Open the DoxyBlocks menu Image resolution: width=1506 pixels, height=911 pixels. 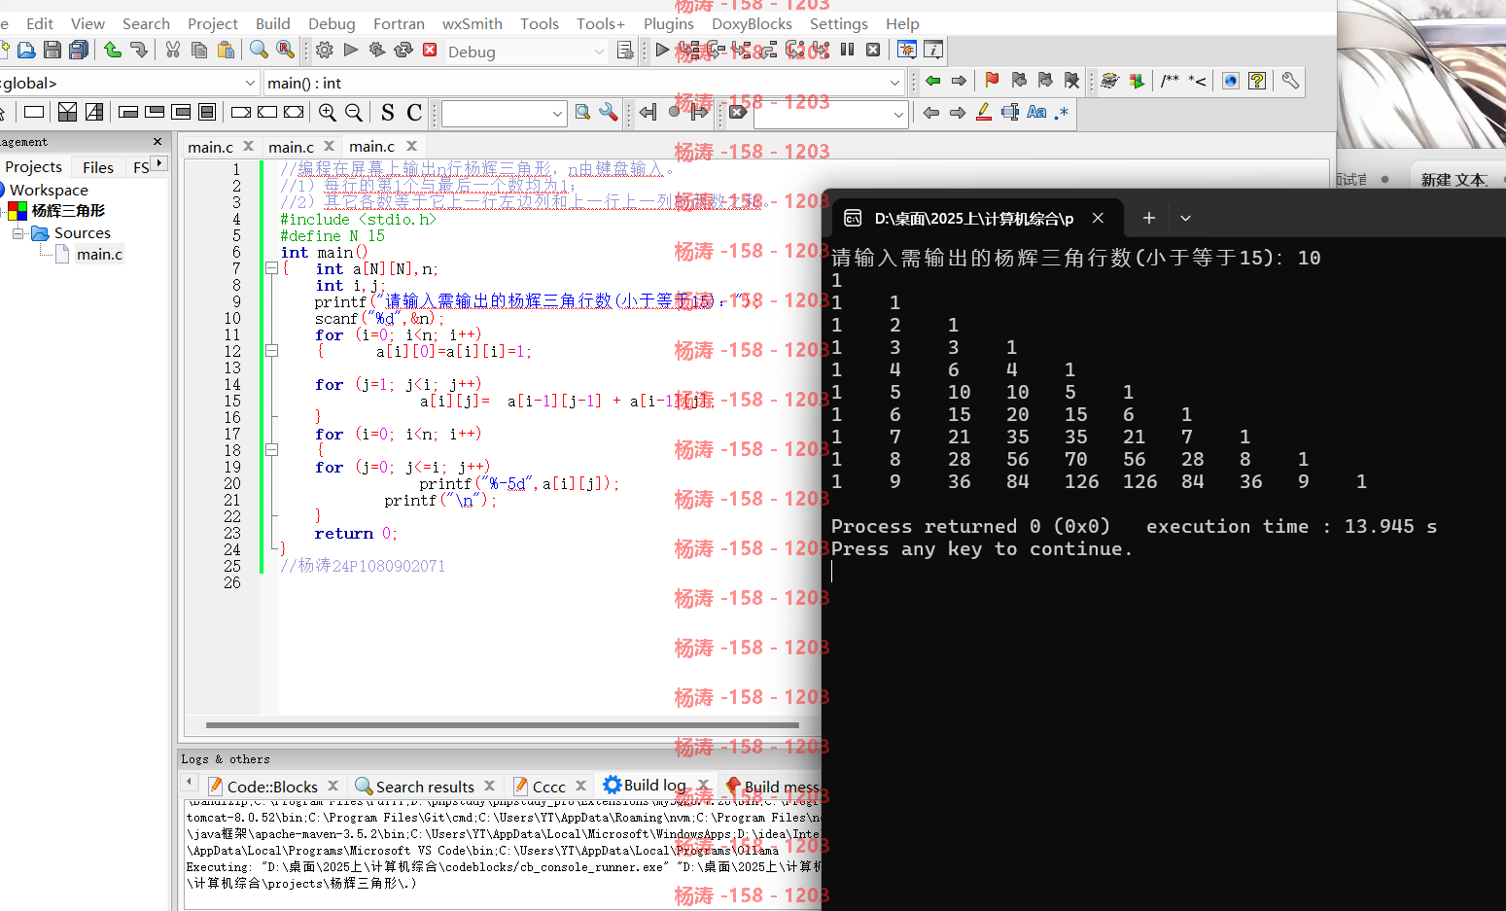[752, 23]
